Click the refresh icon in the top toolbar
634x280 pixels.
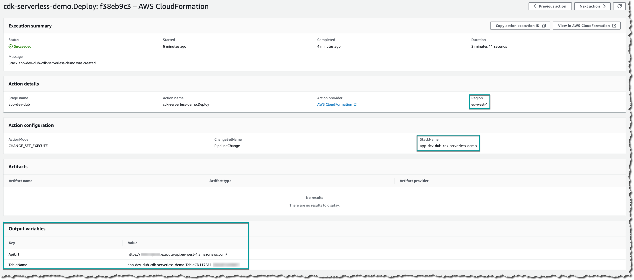(x=620, y=6)
